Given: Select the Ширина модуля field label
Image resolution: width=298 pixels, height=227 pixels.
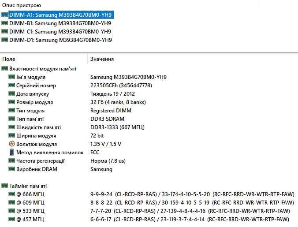Looking at the screenshot, I should [x=36, y=136].
